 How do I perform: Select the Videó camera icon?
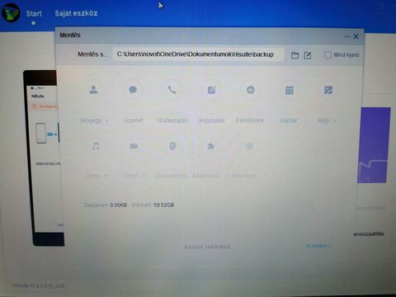(x=134, y=146)
